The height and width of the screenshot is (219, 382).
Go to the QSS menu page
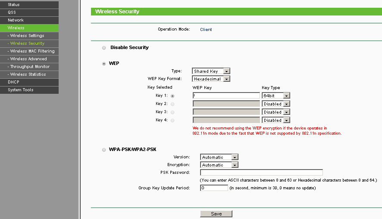pos(29,12)
